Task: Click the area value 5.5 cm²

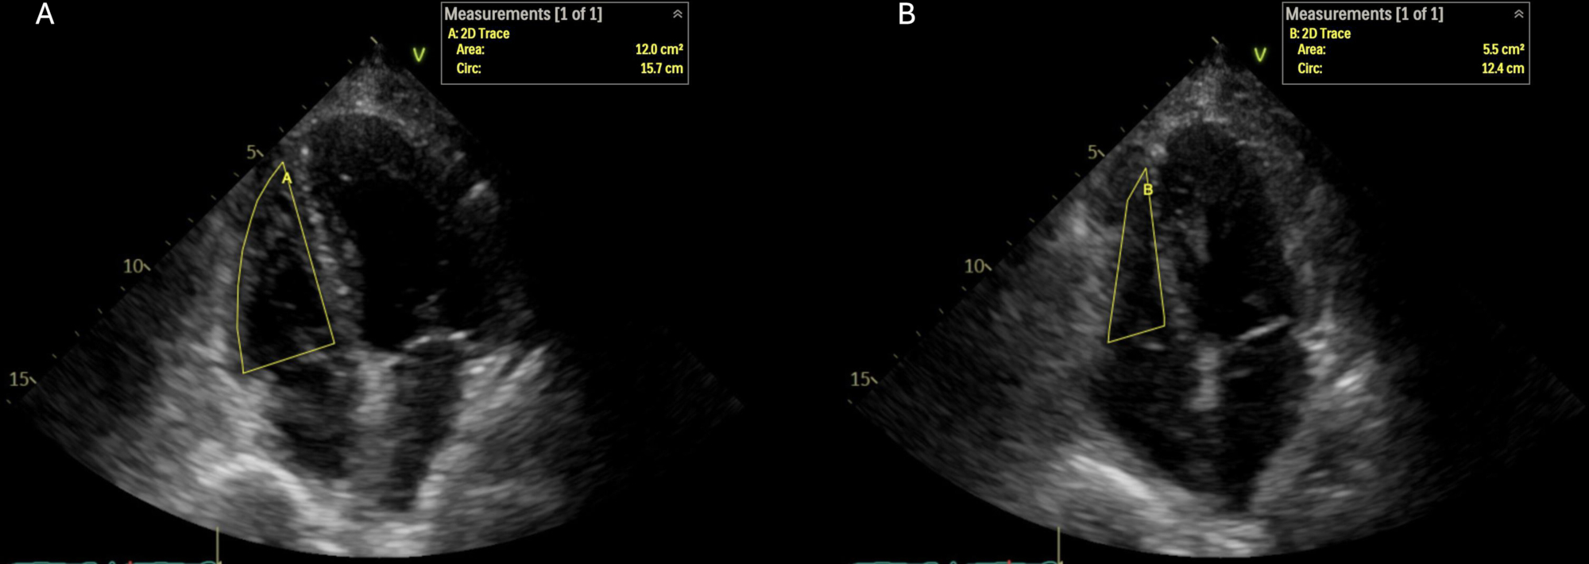Action: pos(1503,49)
